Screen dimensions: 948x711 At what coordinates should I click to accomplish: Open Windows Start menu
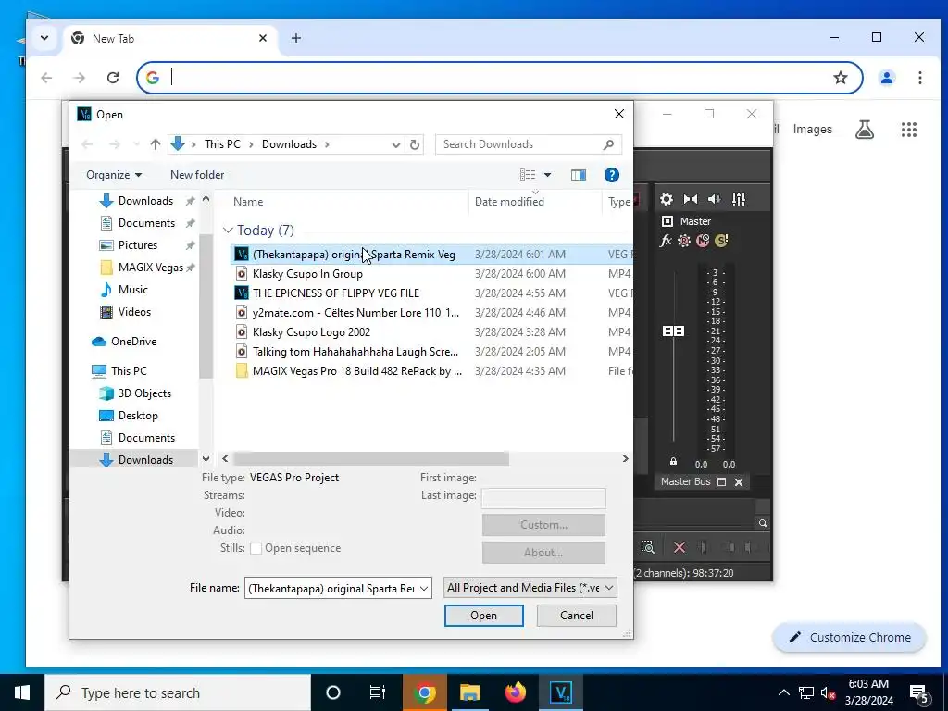coord(22,692)
